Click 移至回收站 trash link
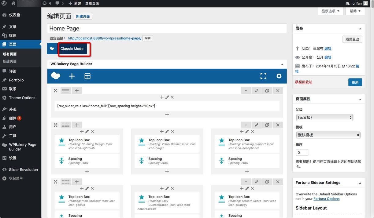Image resolution: width=374 pixels, height=218 pixels. pos(304,82)
